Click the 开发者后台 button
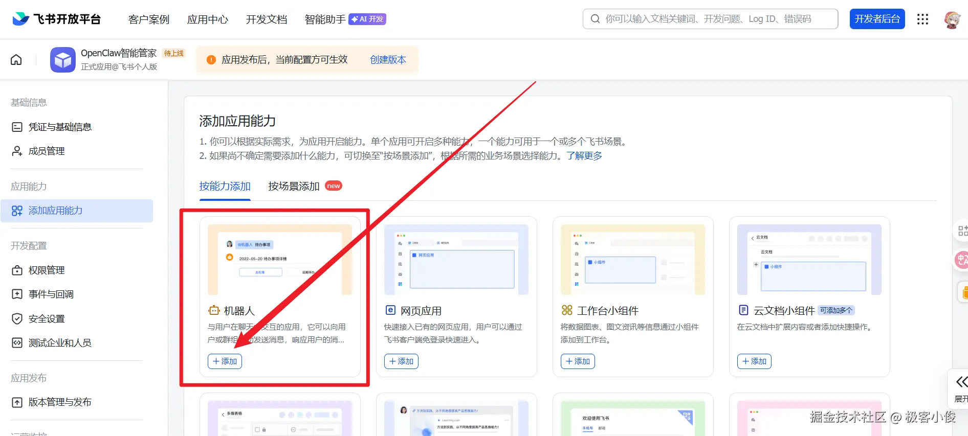 point(877,19)
